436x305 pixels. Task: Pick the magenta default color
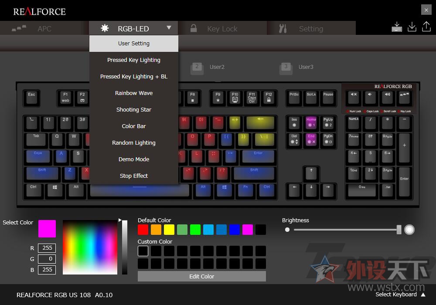coord(248,230)
